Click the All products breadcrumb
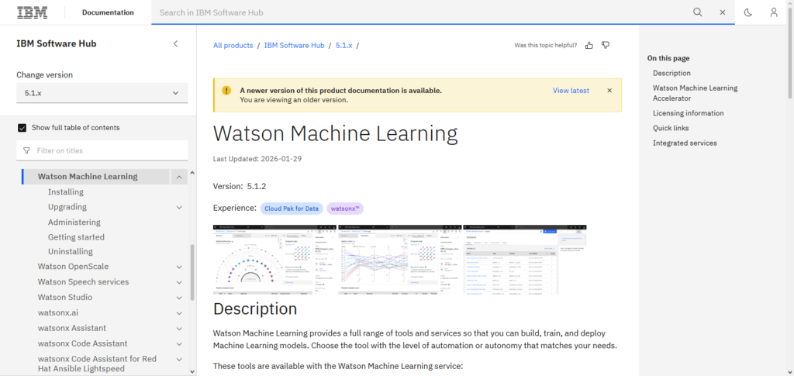Screen dimensions: 794x376 [233, 46]
